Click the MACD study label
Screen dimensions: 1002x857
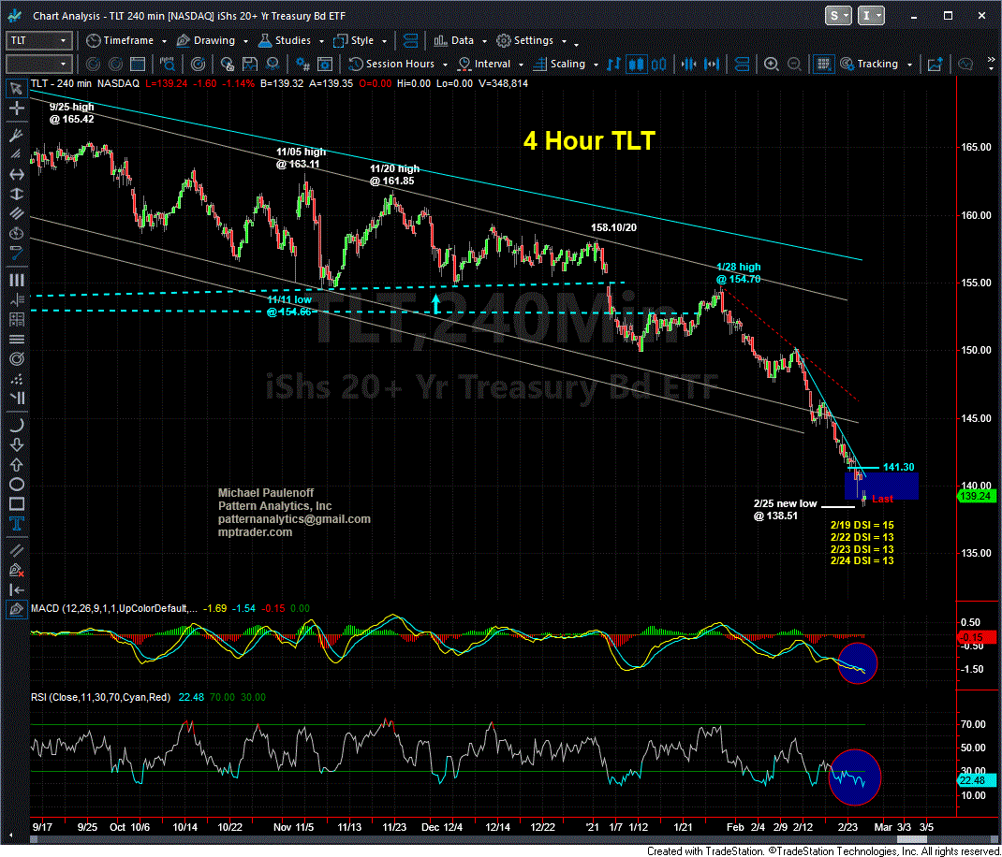(113, 608)
